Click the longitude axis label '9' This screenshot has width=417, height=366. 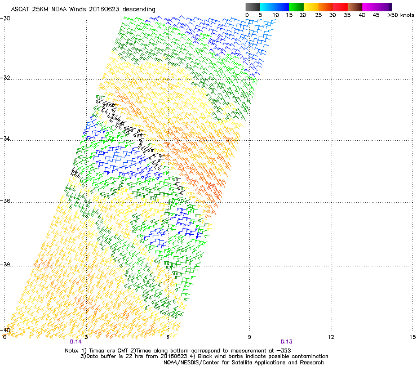click(249, 337)
